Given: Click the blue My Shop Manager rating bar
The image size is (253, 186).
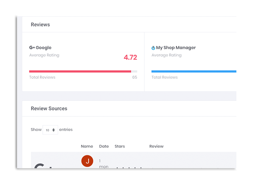Looking at the screenshot, I should point(194,71).
